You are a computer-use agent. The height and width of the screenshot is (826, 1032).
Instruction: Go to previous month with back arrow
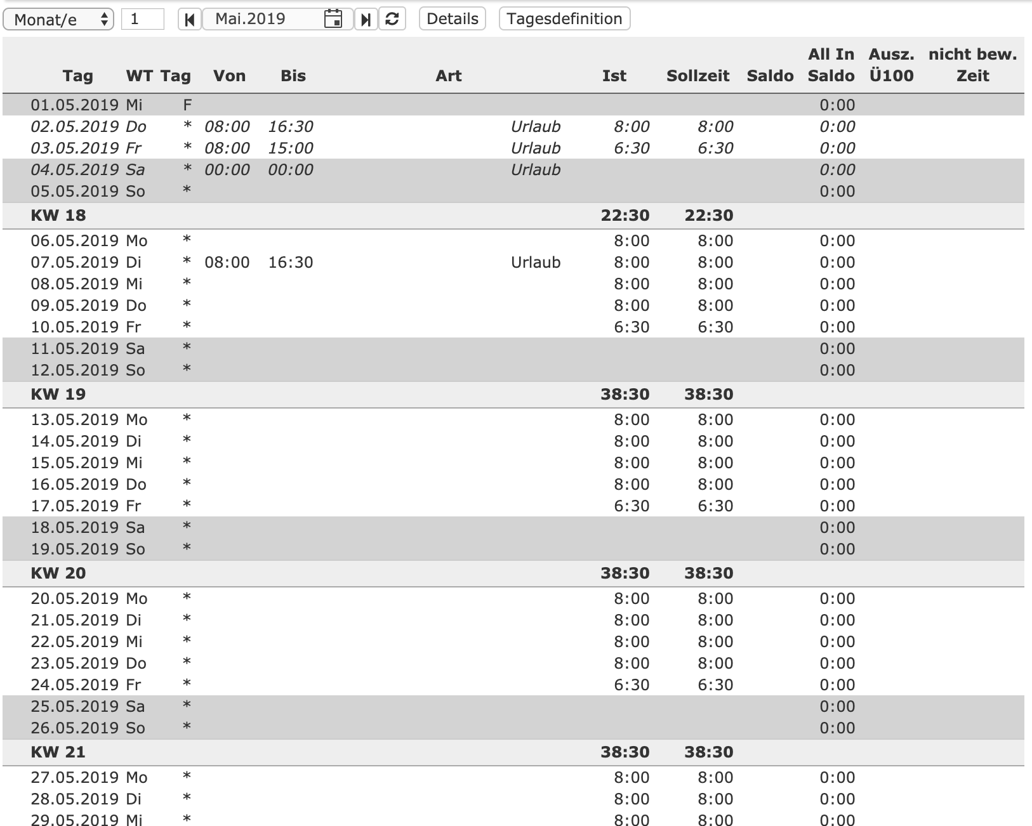coord(189,19)
